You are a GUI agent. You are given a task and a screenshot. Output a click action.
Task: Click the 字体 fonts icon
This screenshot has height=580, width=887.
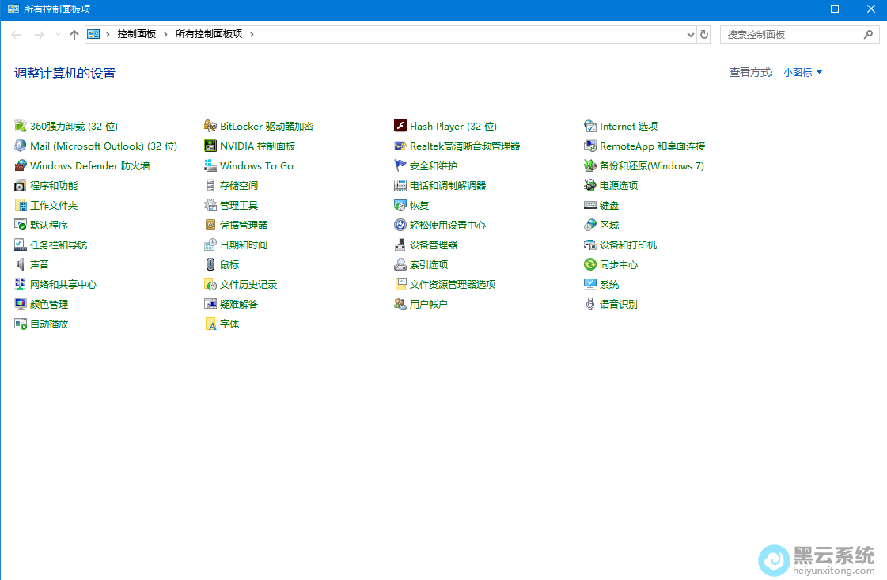coord(210,324)
